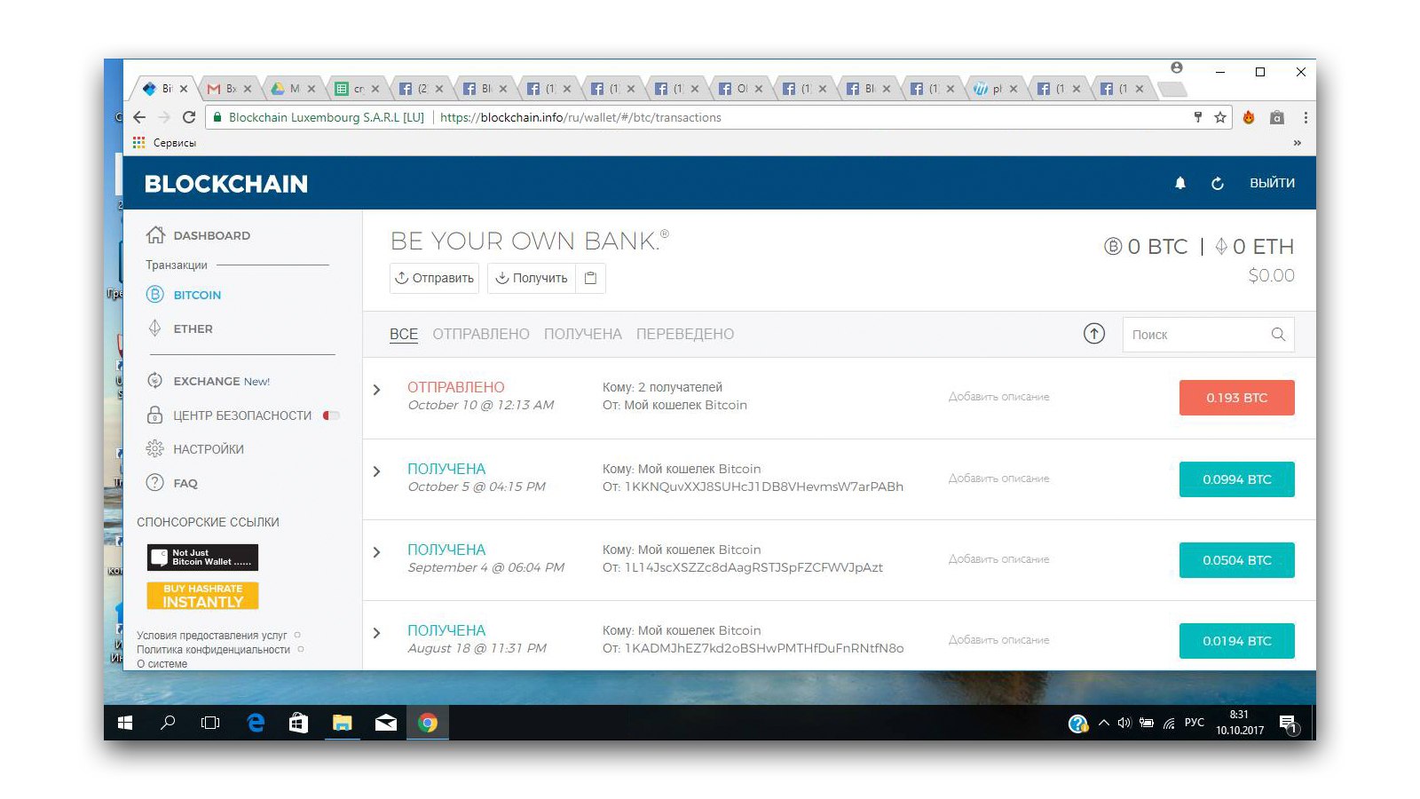Expand the August 18 received transaction
Viewport: 1420px width, 799px height.
(377, 633)
